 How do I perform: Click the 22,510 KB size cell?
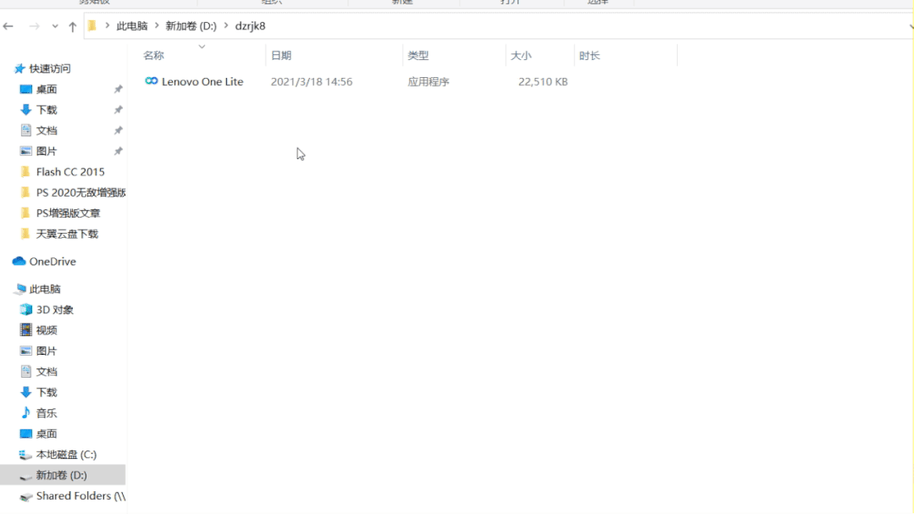click(543, 81)
